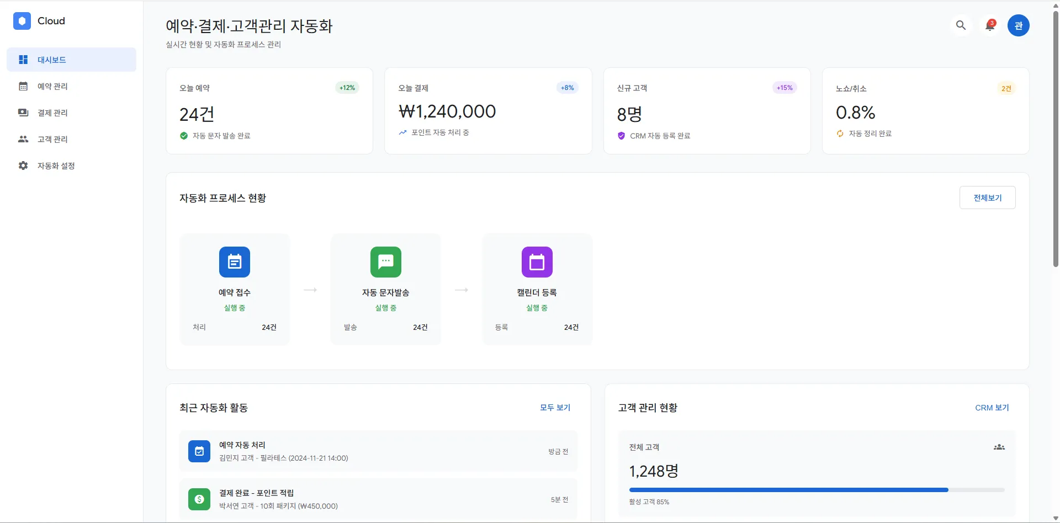Click the Cloud logo icon
Screen dimensions: 1060x523
pos(22,21)
